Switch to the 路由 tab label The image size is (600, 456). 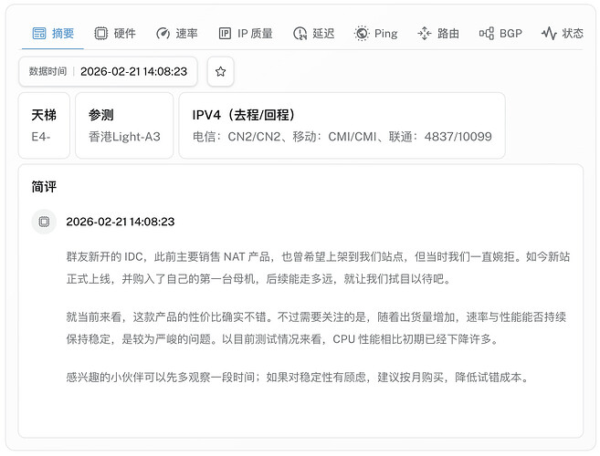tap(448, 33)
